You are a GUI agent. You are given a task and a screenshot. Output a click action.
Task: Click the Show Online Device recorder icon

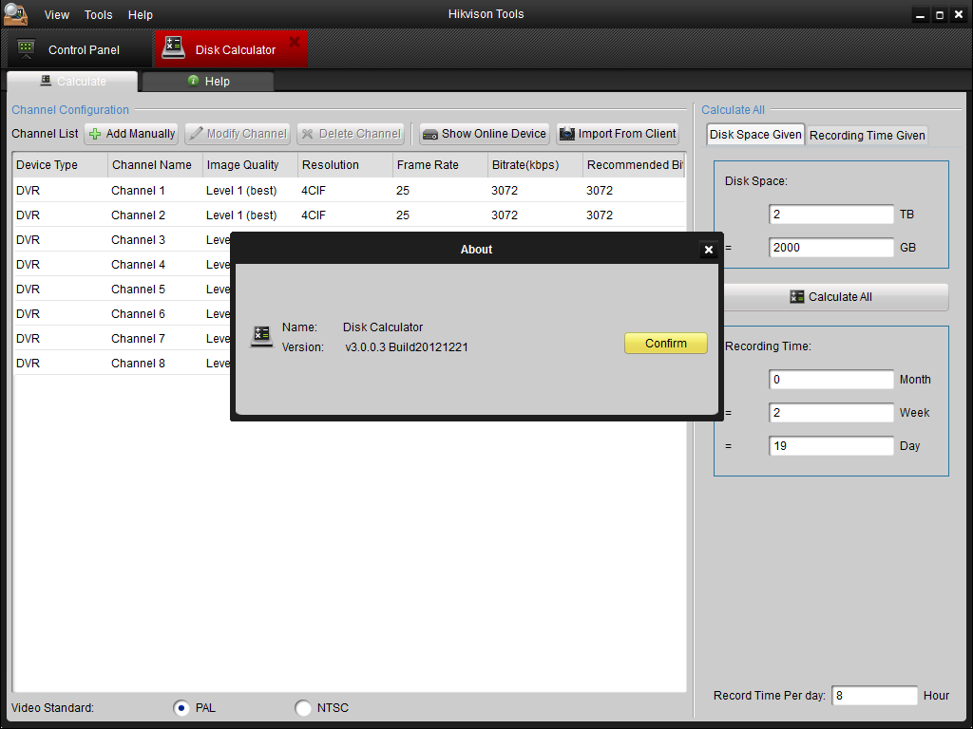click(x=430, y=135)
